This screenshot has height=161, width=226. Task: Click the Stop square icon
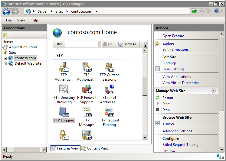point(158,110)
